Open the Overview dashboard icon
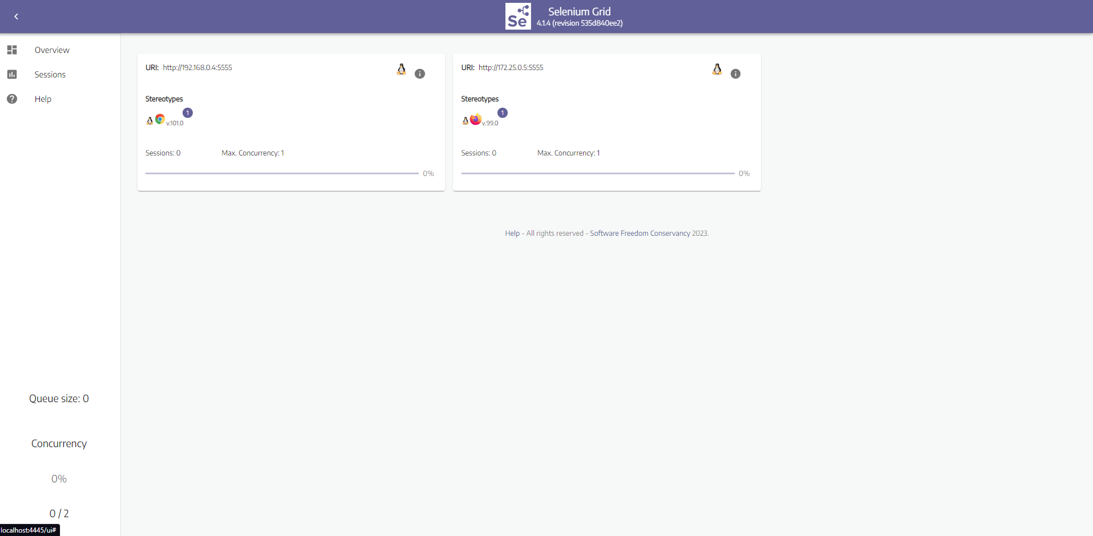Image resolution: width=1093 pixels, height=536 pixels. pyautogui.click(x=12, y=50)
